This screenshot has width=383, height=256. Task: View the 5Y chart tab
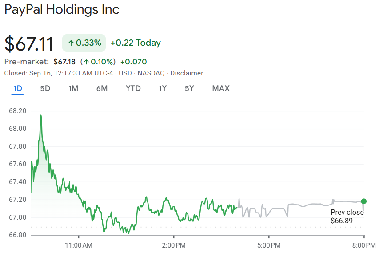[x=189, y=88]
